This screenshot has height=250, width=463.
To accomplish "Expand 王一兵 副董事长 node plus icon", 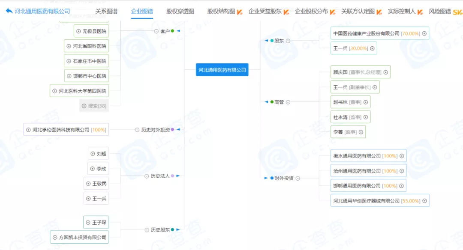I will pyautogui.click(x=375, y=87).
